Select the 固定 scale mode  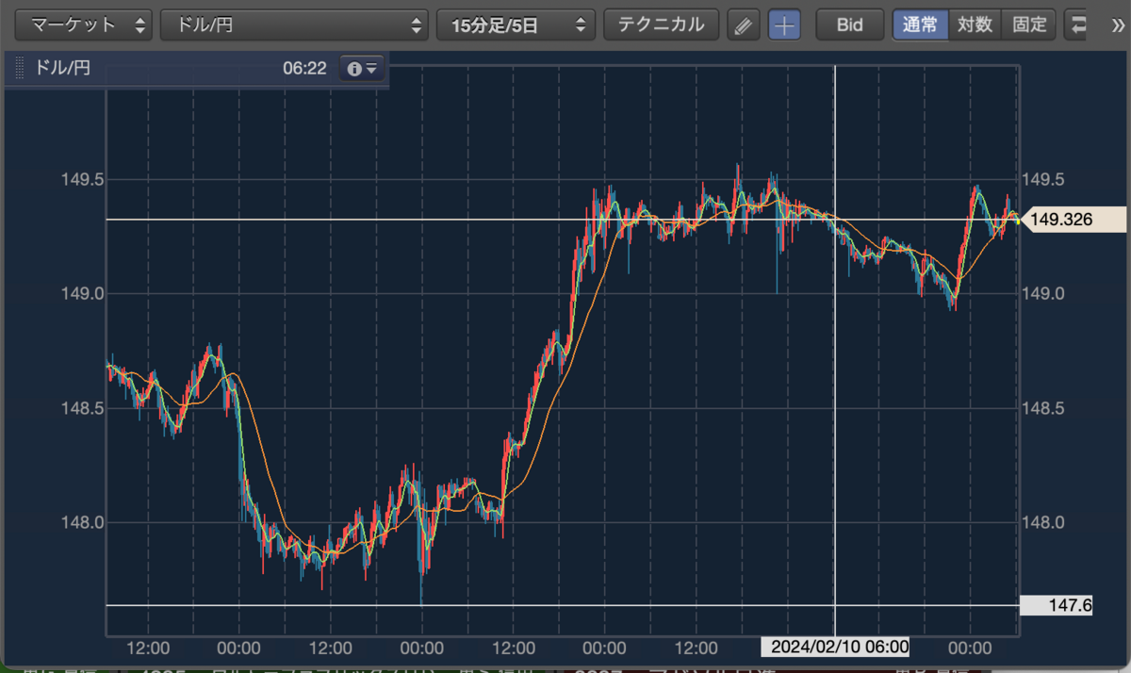tap(1028, 25)
